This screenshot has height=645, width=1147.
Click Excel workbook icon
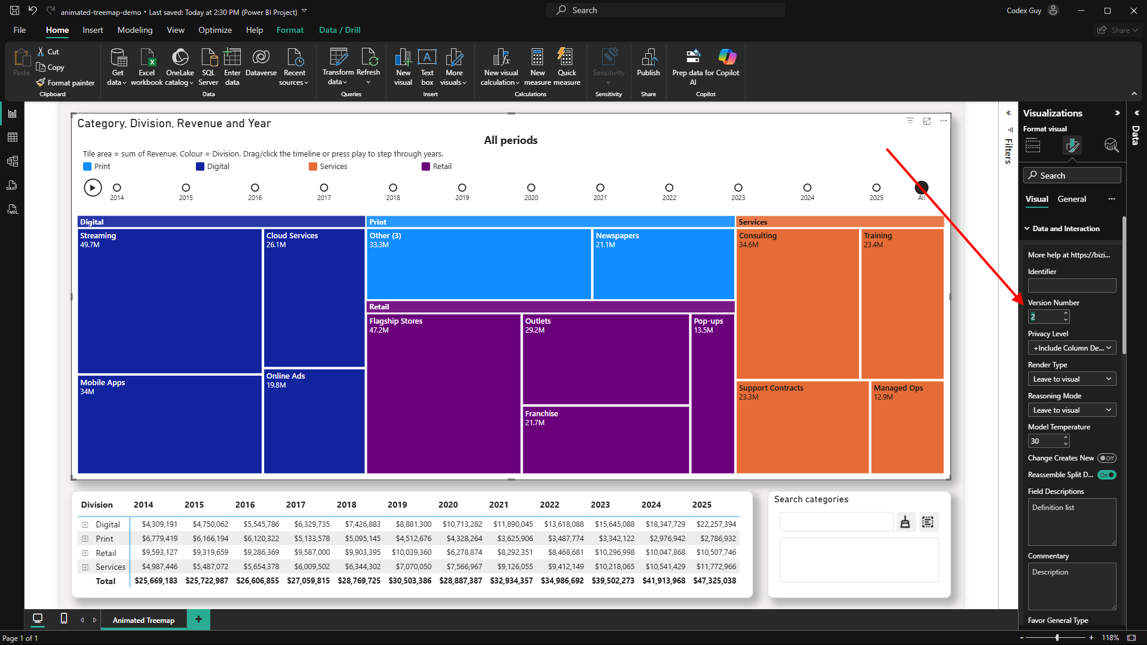tap(146, 67)
